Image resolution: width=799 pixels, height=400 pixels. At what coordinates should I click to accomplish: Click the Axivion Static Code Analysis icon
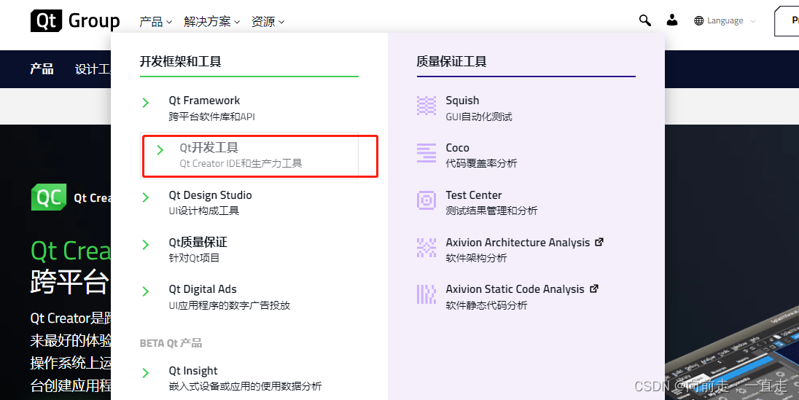(x=426, y=294)
